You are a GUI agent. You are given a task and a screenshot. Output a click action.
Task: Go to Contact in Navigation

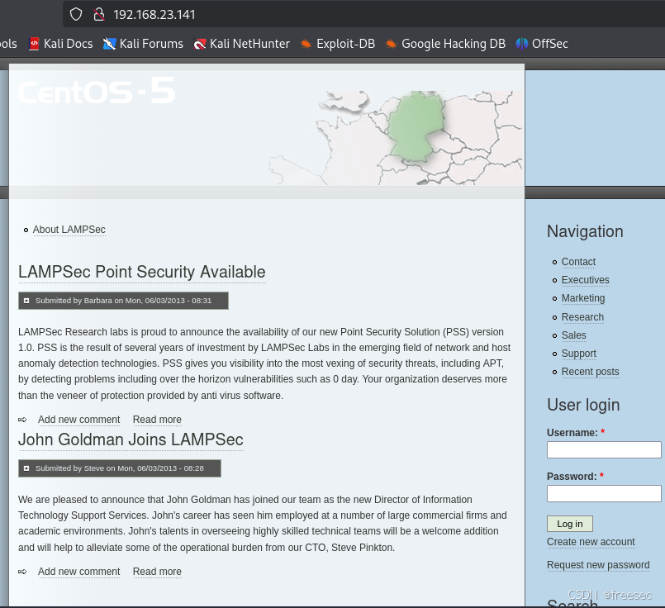[x=578, y=262]
